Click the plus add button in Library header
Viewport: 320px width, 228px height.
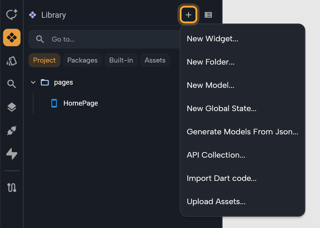pyautogui.click(x=189, y=15)
